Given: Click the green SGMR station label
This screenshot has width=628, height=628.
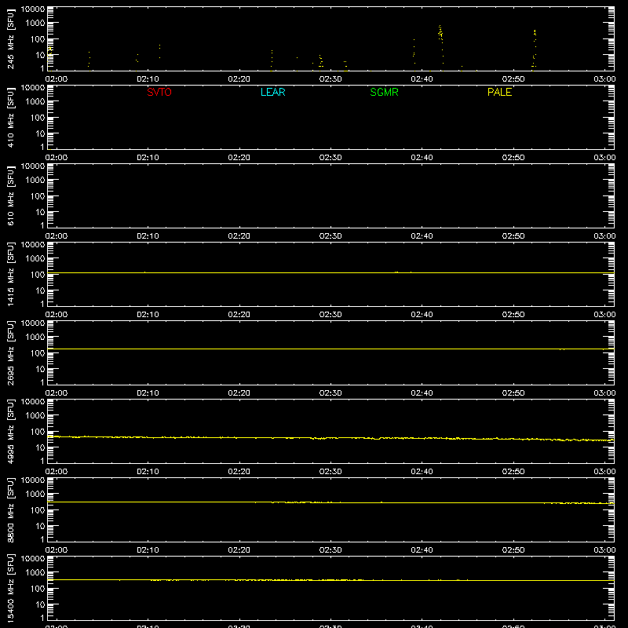Looking at the screenshot, I should click(x=384, y=92).
